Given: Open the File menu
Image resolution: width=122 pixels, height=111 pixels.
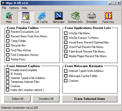Looking at the screenshot, I should (x=4, y=8).
